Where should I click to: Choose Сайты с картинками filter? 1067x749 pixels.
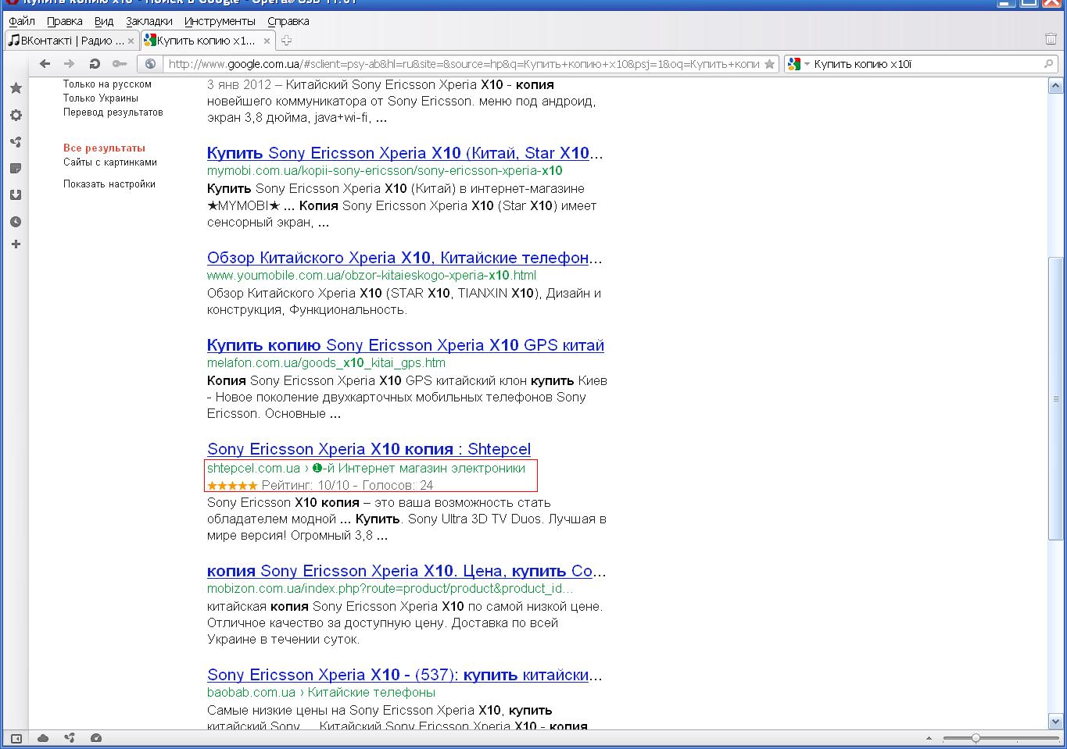110,162
